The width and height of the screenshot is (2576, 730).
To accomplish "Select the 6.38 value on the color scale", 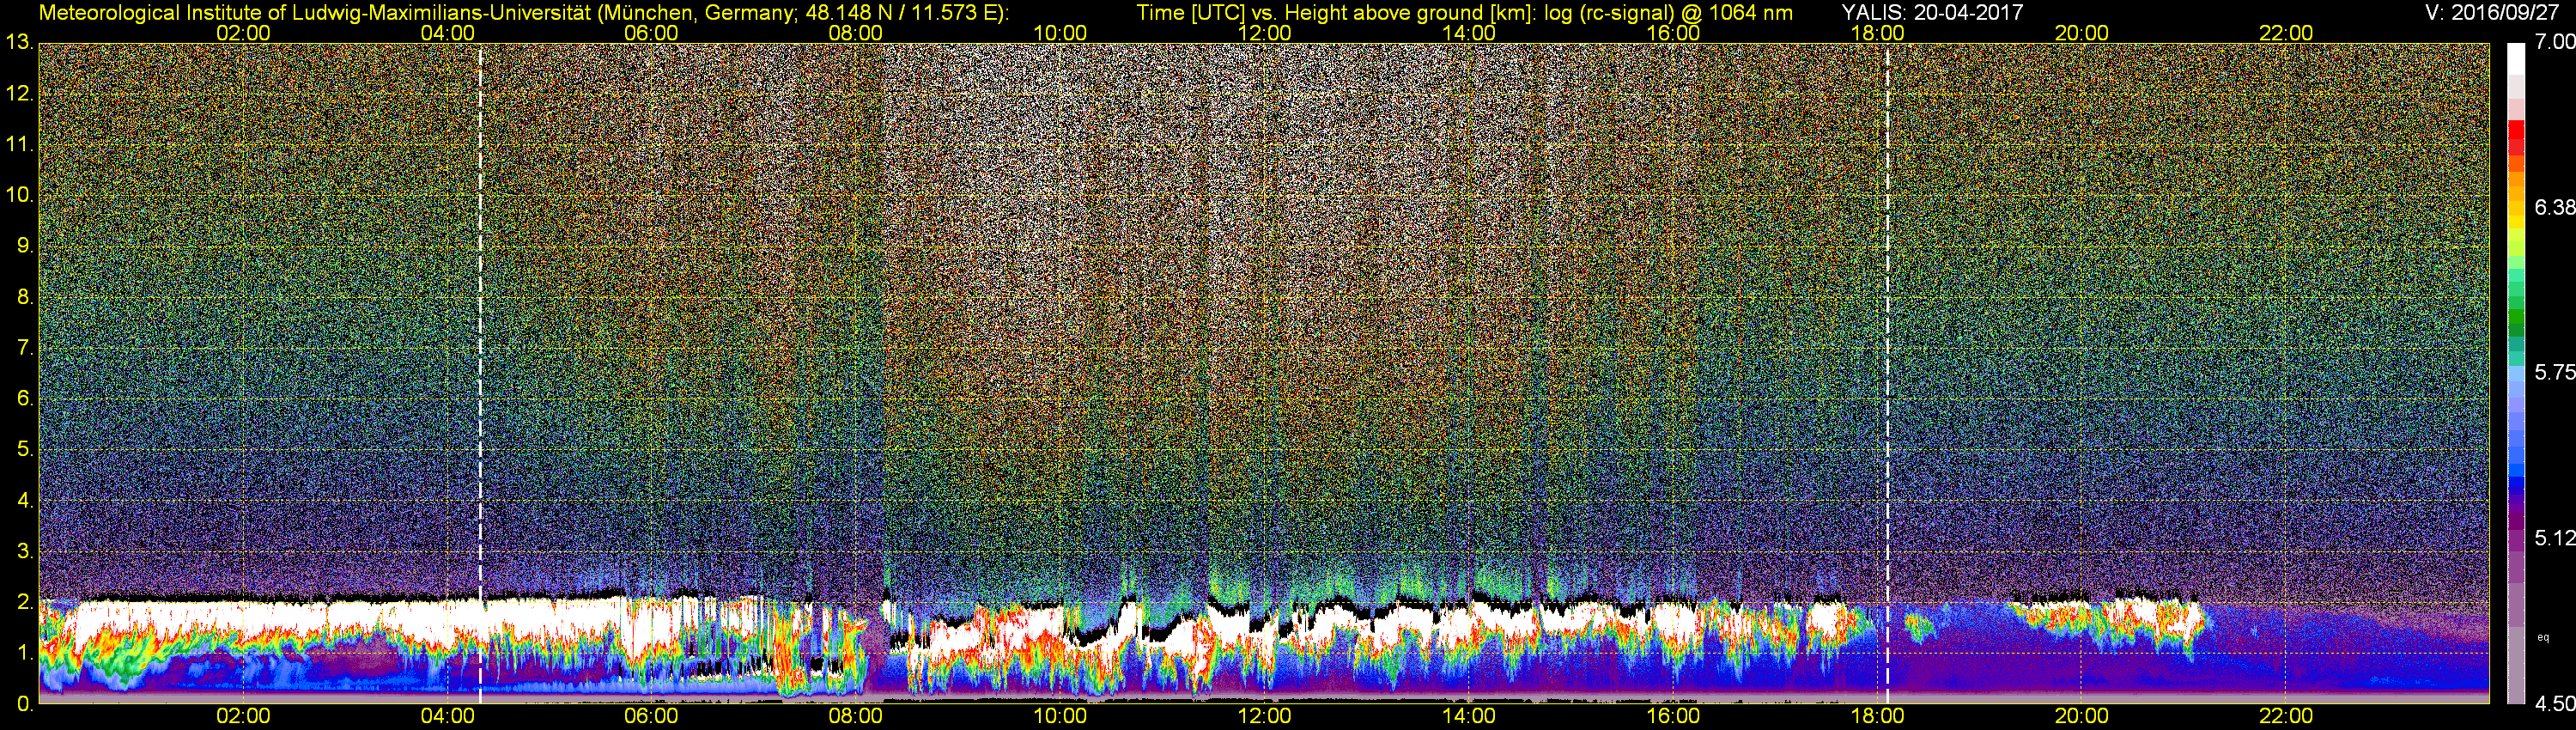I will [x=2554, y=207].
